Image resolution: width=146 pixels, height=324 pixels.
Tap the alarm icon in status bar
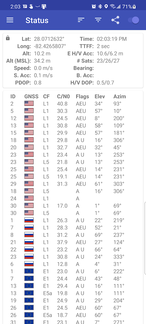[94, 6]
